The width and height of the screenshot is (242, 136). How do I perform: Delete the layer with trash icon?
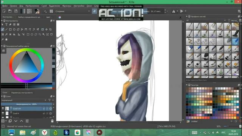coord(52,121)
